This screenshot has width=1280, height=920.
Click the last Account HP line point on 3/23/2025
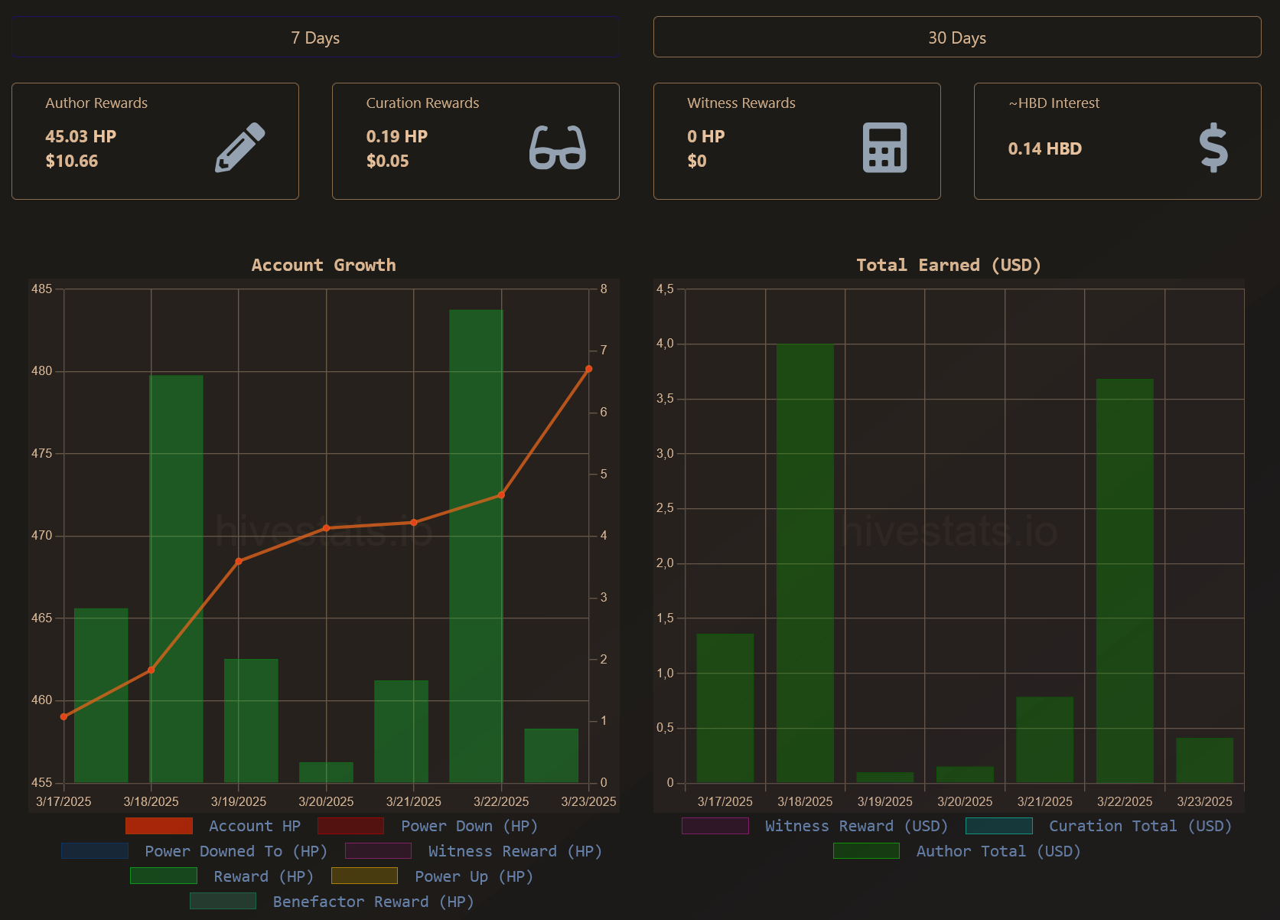[x=588, y=369]
